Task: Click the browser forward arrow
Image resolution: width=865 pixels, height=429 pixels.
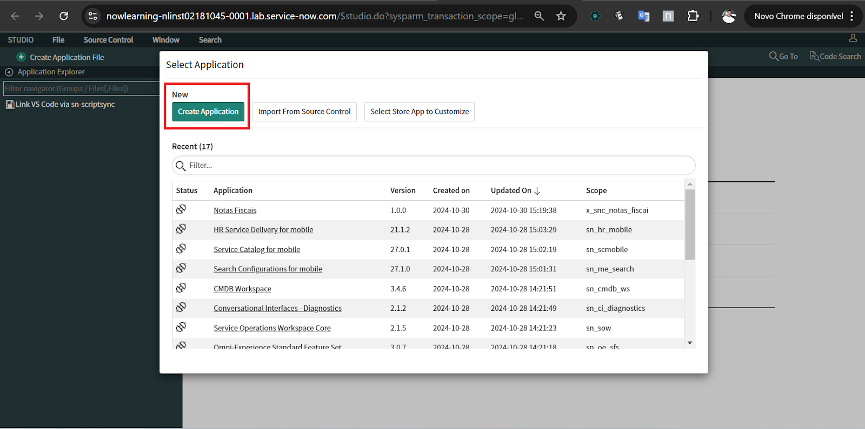Action: 39,16
